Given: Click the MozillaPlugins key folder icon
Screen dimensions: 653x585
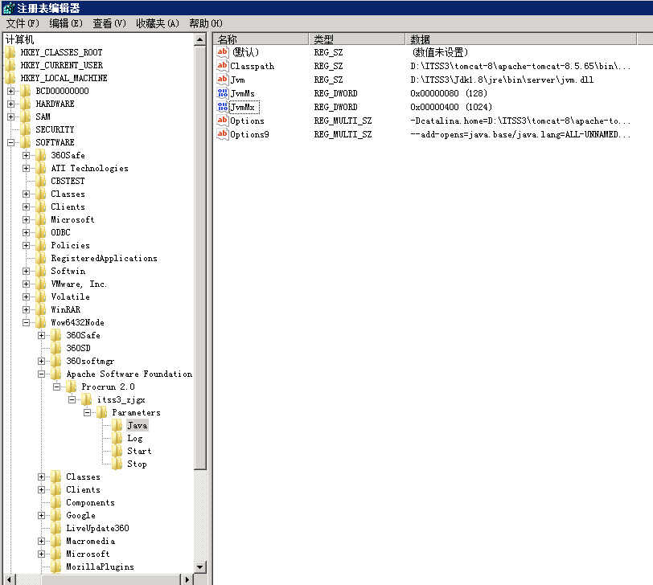Looking at the screenshot, I should point(55,567).
